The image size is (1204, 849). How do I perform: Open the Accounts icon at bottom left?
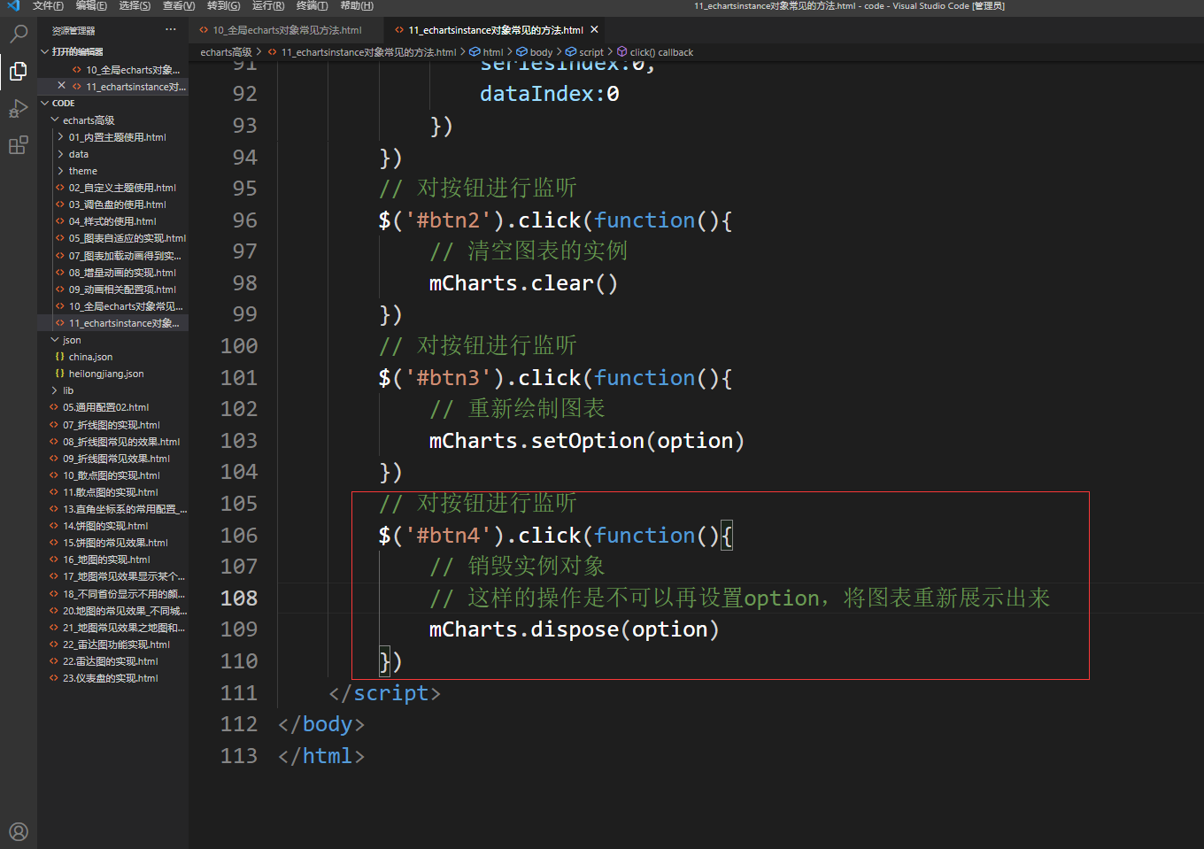(x=18, y=831)
